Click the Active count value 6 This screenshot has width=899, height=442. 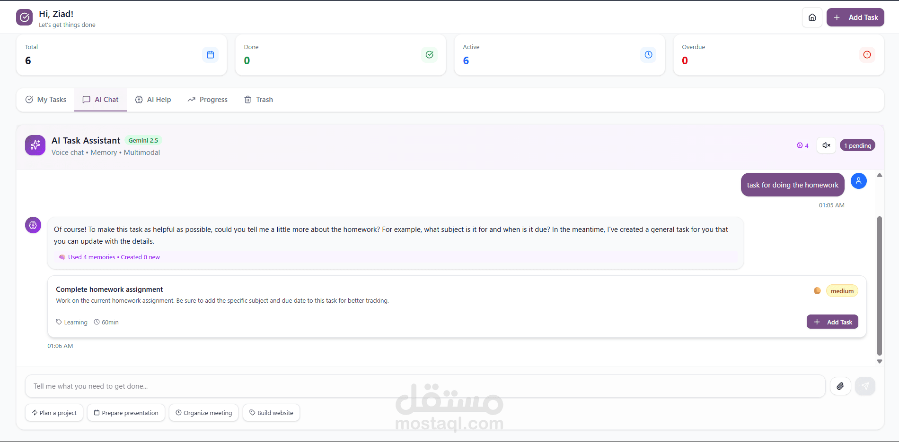pos(466,60)
